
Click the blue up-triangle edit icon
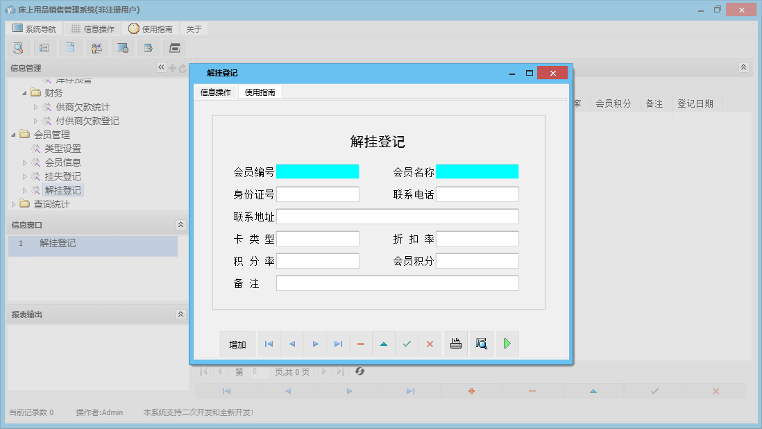384,344
